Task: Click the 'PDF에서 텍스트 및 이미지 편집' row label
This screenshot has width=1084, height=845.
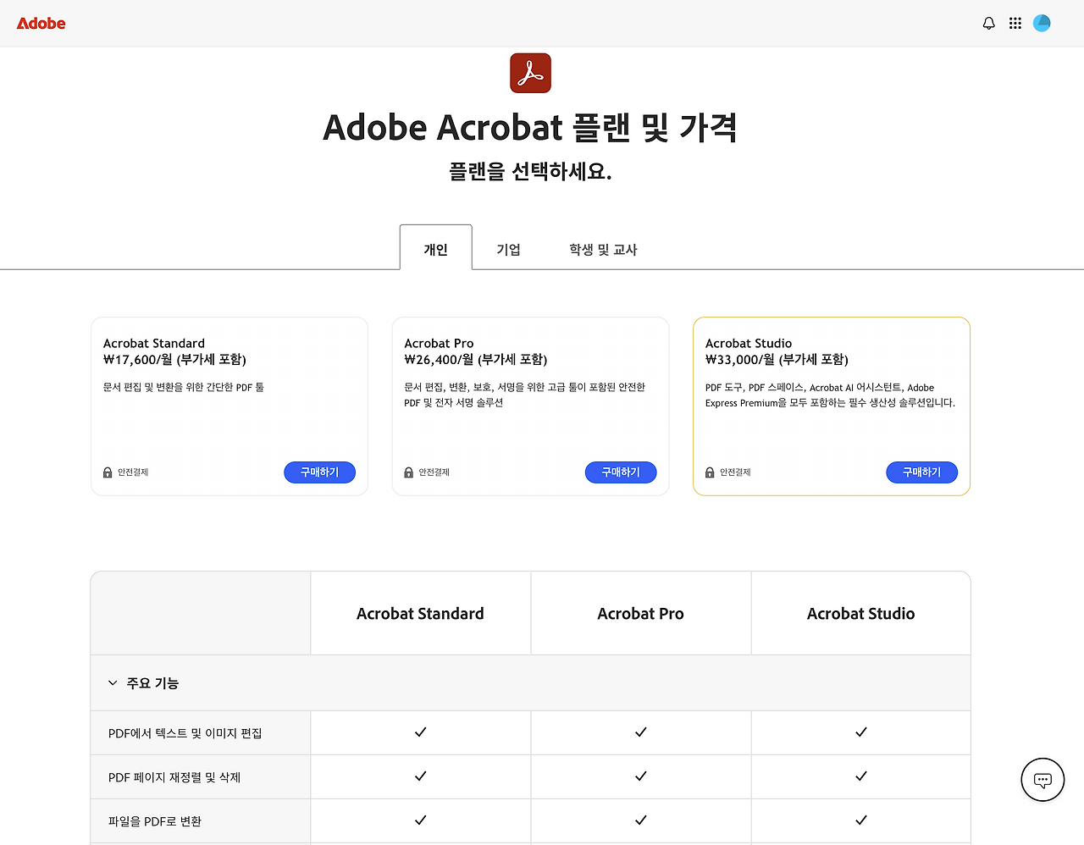Action: pyautogui.click(x=185, y=733)
